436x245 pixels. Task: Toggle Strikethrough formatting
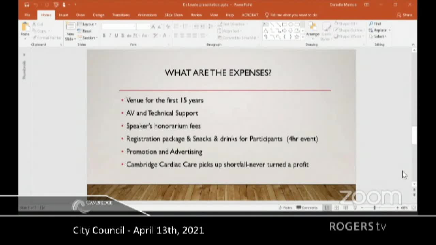(x=129, y=36)
